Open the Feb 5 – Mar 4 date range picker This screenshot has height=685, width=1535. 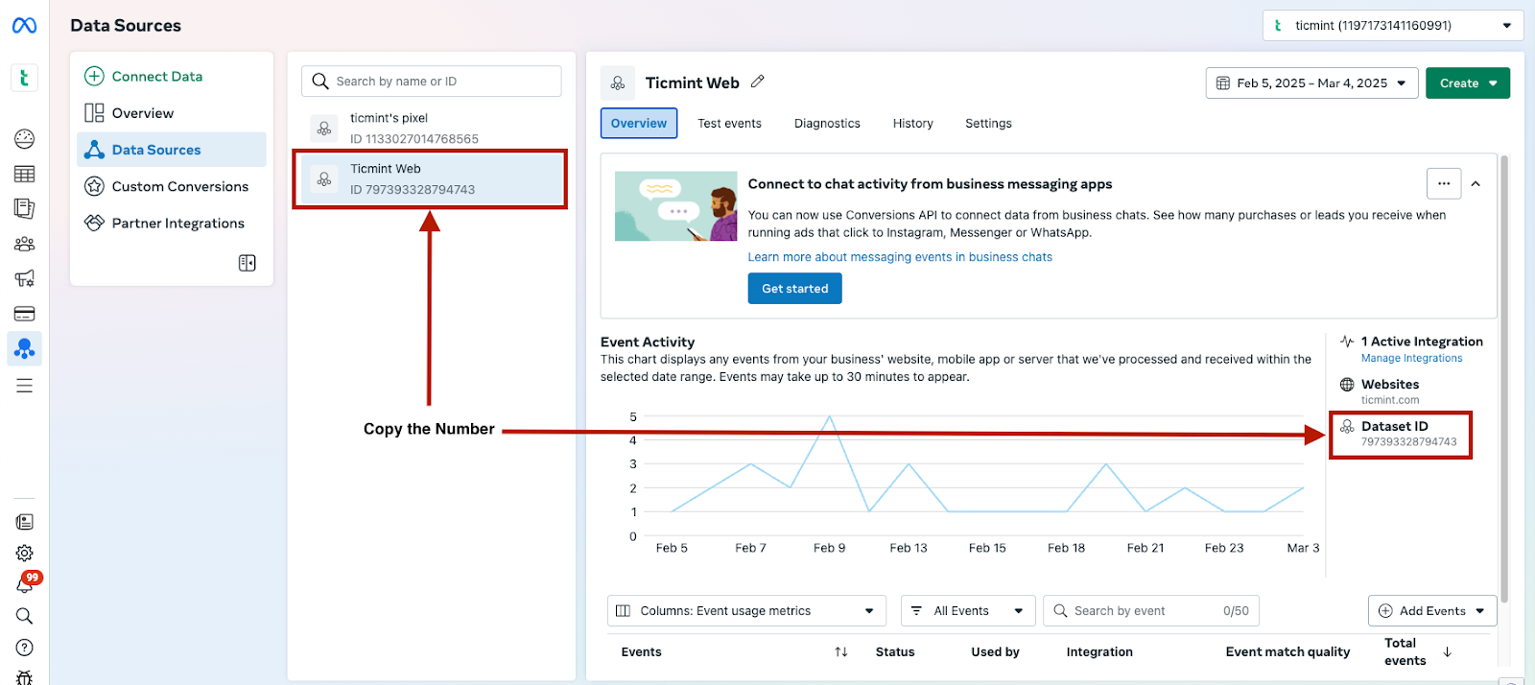point(1311,83)
